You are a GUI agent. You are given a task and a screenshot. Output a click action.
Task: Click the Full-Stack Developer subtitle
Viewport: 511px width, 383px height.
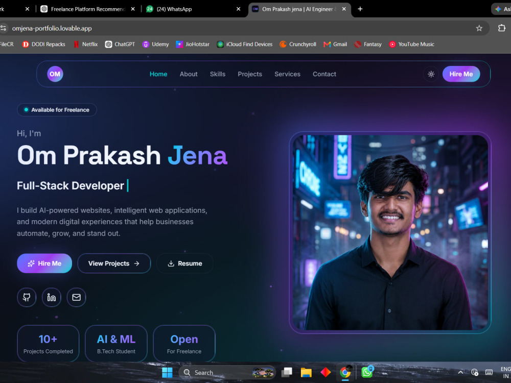click(x=71, y=186)
